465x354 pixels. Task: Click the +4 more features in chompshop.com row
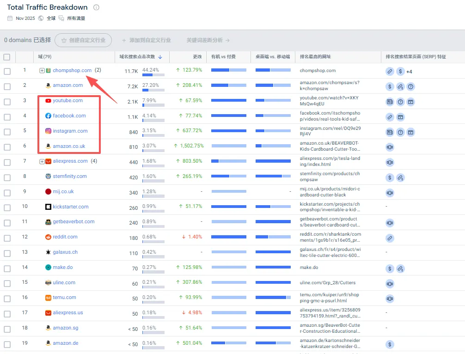[409, 72]
